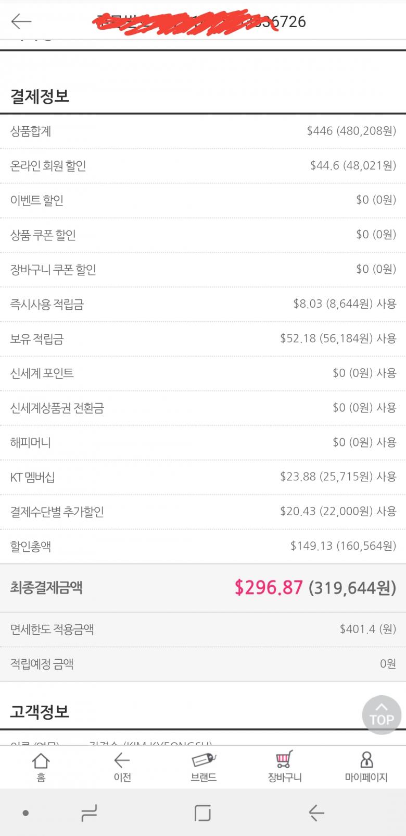Tap the KT 멤버십 discount row
Image resolution: width=406 pixels, height=836 pixels.
point(203,477)
